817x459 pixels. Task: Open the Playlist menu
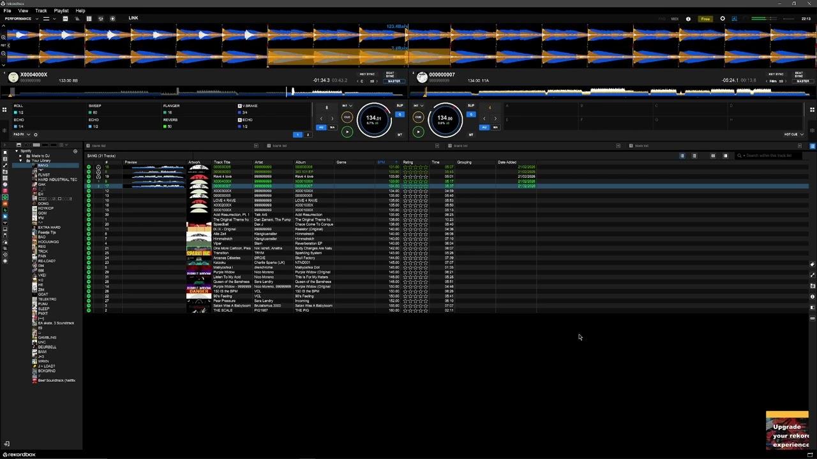coord(61,11)
